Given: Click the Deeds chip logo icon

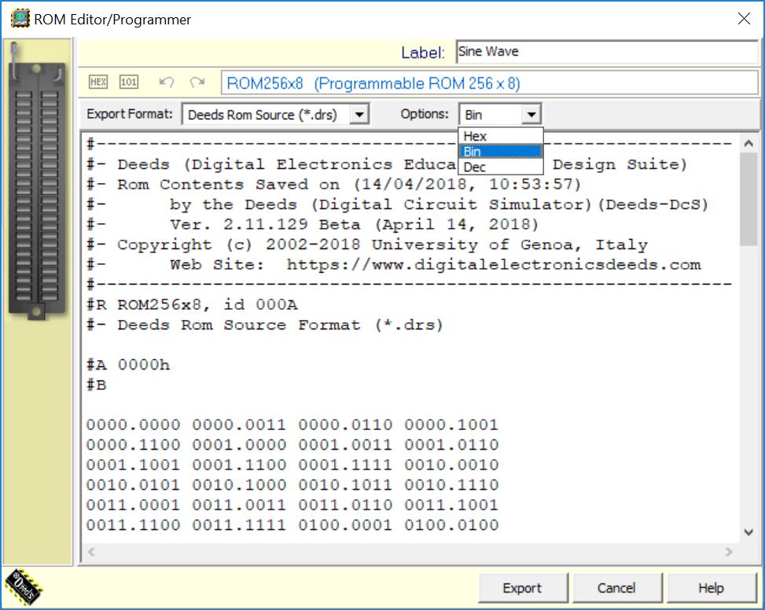Looking at the screenshot, I should click(x=24, y=586).
